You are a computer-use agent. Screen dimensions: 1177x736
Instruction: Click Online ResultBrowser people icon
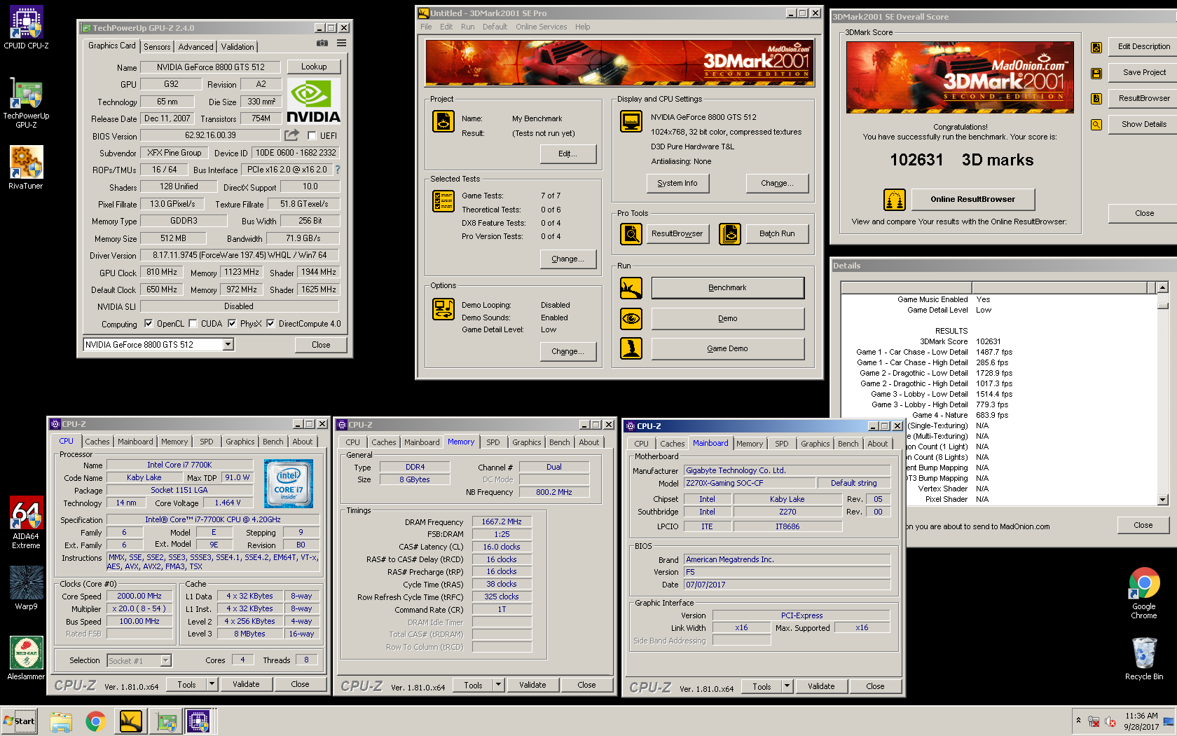click(895, 200)
